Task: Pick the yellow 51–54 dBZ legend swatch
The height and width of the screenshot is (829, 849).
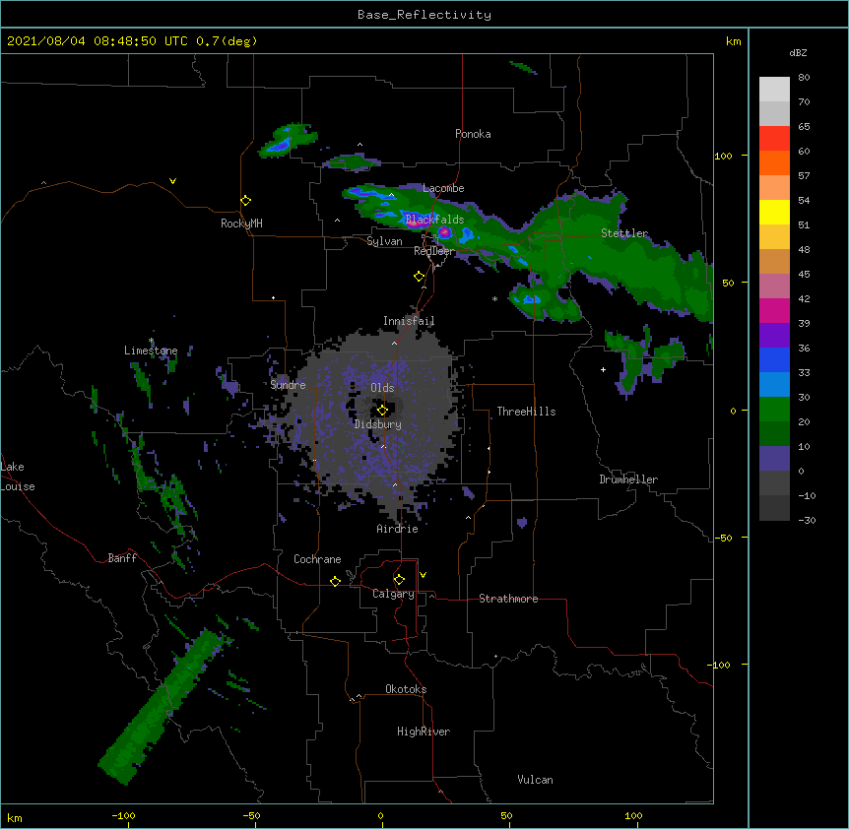Action: 774,213
